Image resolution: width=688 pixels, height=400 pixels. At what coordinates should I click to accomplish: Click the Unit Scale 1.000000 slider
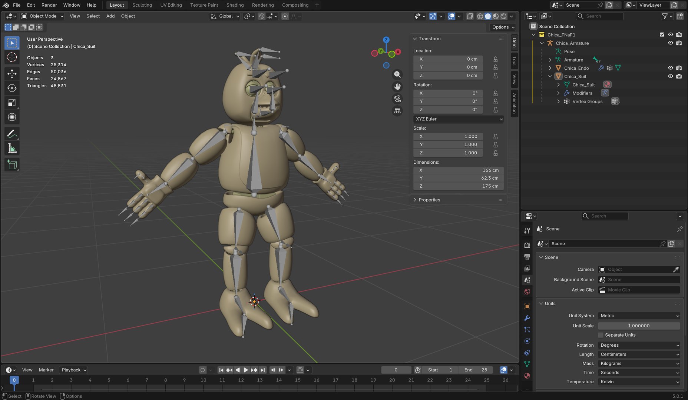click(x=639, y=326)
